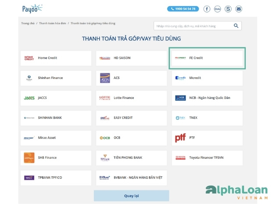The width and height of the screenshot is (272, 204).
Task: Select Lotte Finance provider label
Action: click(124, 98)
